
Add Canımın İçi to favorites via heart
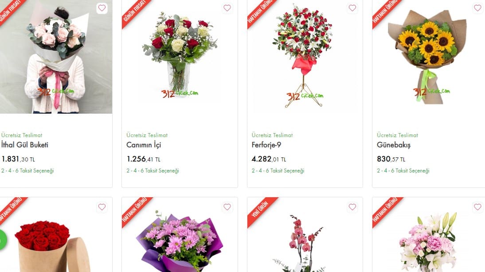(227, 8)
